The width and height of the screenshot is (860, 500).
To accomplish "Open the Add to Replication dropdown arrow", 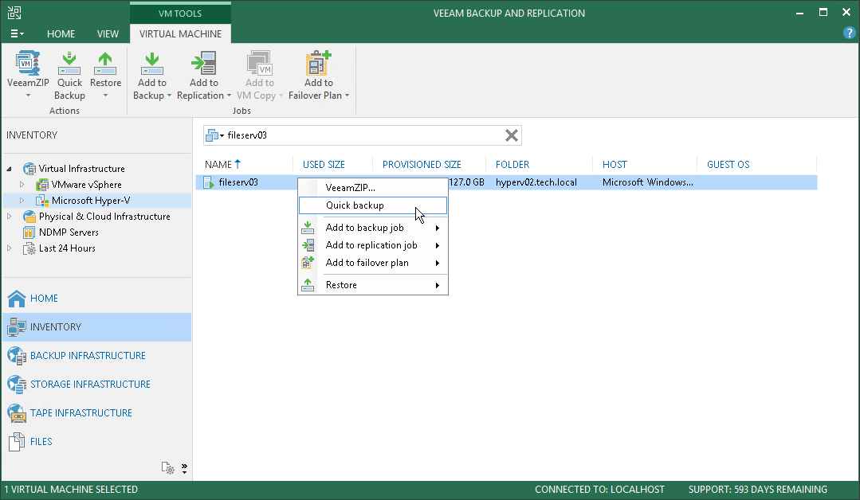I will pyautogui.click(x=230, y=96).
